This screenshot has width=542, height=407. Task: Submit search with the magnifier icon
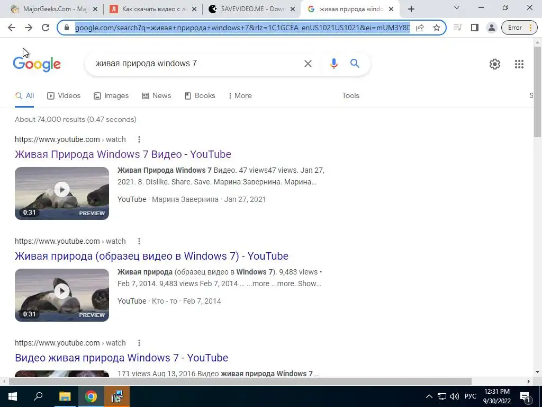[x=355, y=64]
